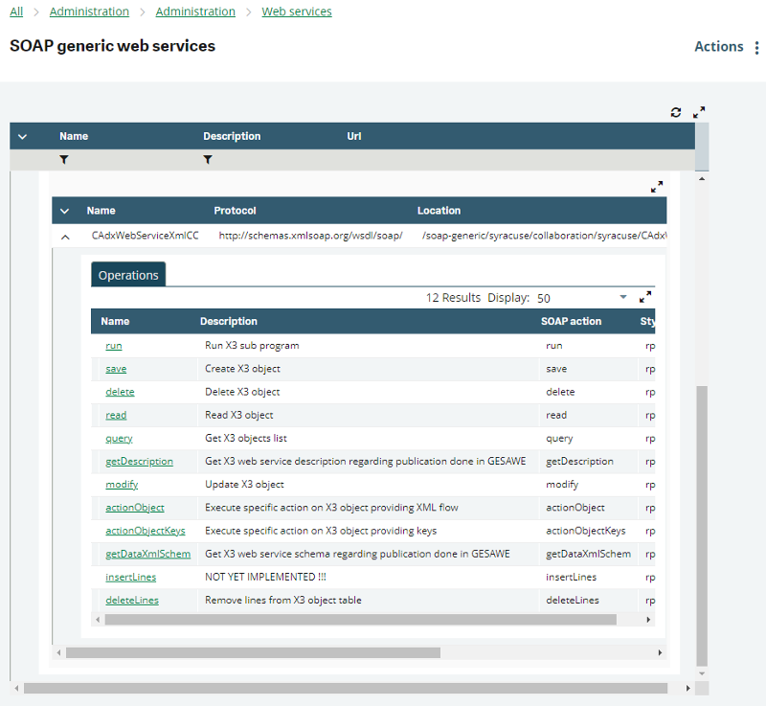Viewport: 766px width, 706px height.
Task: Open the Display results count dropdown
Action: pyautogui.click(x=623, y=298)
